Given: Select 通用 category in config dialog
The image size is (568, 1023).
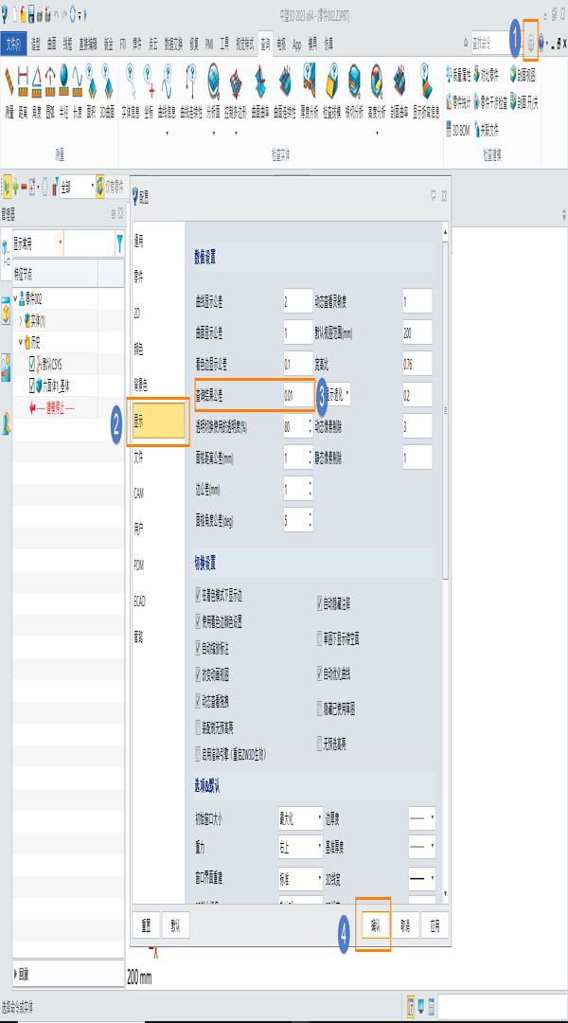Looking at the screenshot, I should coord(158,242).
